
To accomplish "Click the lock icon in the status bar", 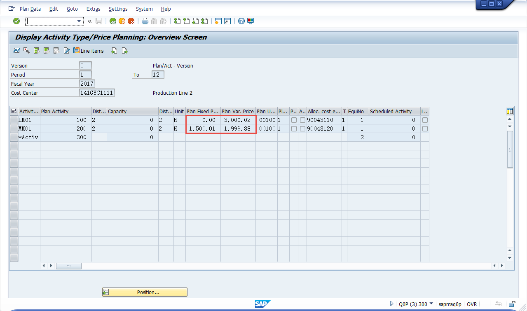I will (511, 304).
